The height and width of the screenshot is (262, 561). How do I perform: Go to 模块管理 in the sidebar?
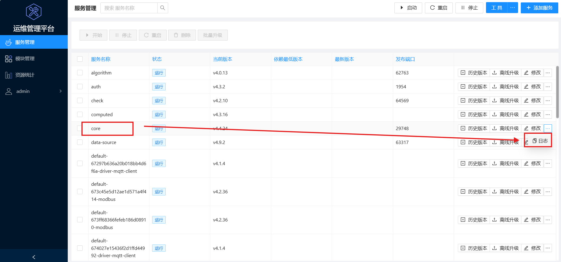coord(25,59)
